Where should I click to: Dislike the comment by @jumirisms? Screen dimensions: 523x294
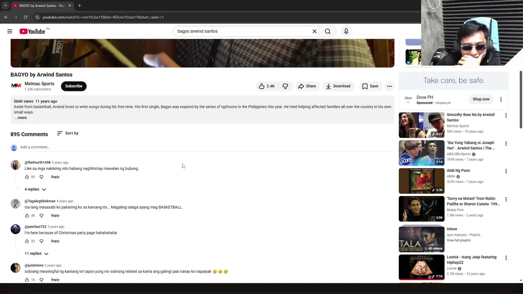coord(41,280)
